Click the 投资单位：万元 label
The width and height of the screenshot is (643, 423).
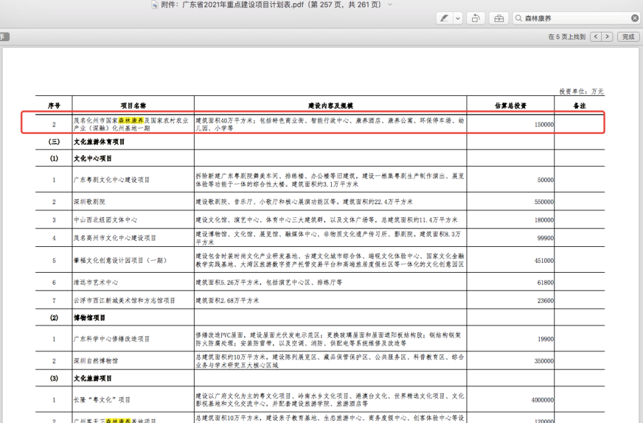(581, 91)
